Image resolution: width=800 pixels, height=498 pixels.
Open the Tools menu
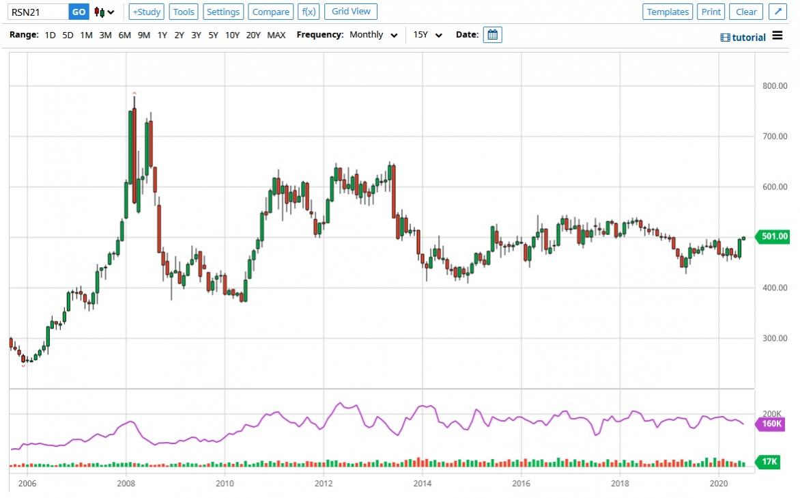(184, 12)
